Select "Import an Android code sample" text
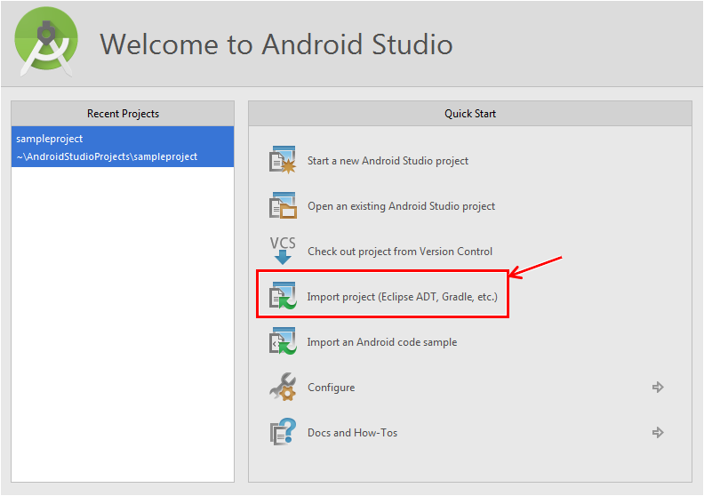The width and height of the screenshot is (704, 496). [x=382, y=342]
